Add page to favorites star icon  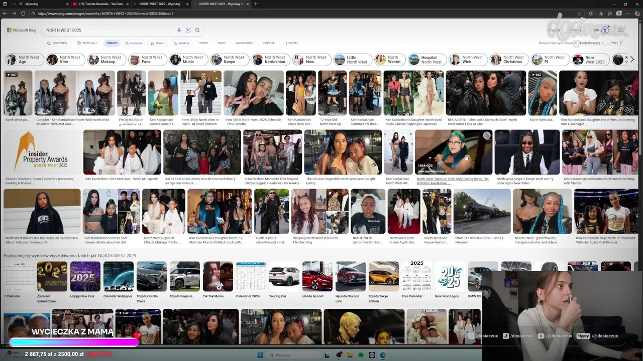(580, 14)
